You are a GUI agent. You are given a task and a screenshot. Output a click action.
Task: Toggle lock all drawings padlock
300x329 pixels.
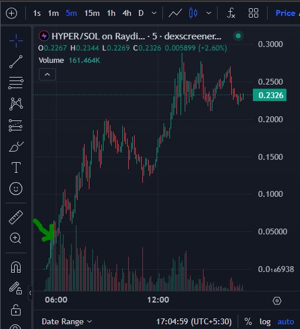click(x=16, y=310)
